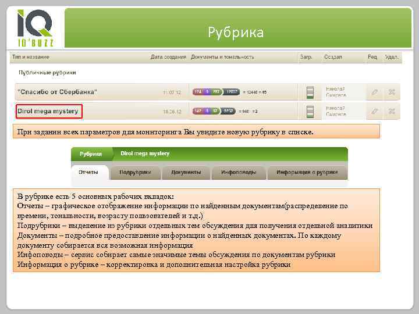Image resolution: width=419 pixels, height=314 pixels.
Task: Click the edit pencil for "Спасибо от Сбербанка"
Action: coord(374,92)
